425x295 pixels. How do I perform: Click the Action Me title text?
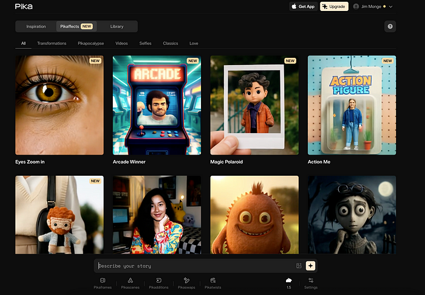(319, 162)
